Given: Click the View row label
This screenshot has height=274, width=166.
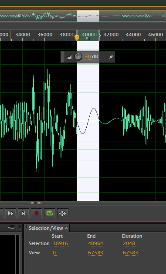Looking at the screenshot, I should tap(34, 253).
